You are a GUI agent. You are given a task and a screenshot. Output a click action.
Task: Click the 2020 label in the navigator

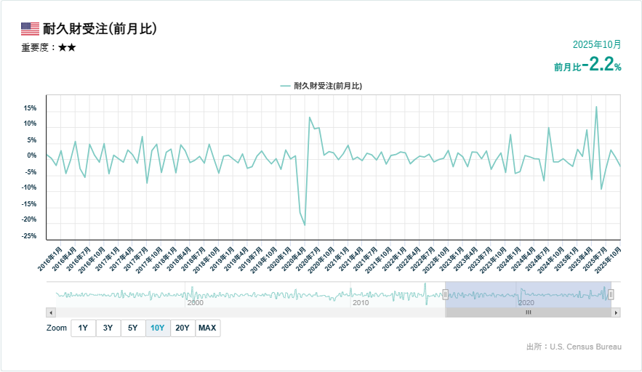point(526,303)
